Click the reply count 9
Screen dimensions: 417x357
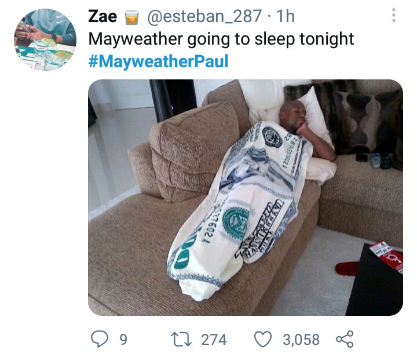coord(123,340)
